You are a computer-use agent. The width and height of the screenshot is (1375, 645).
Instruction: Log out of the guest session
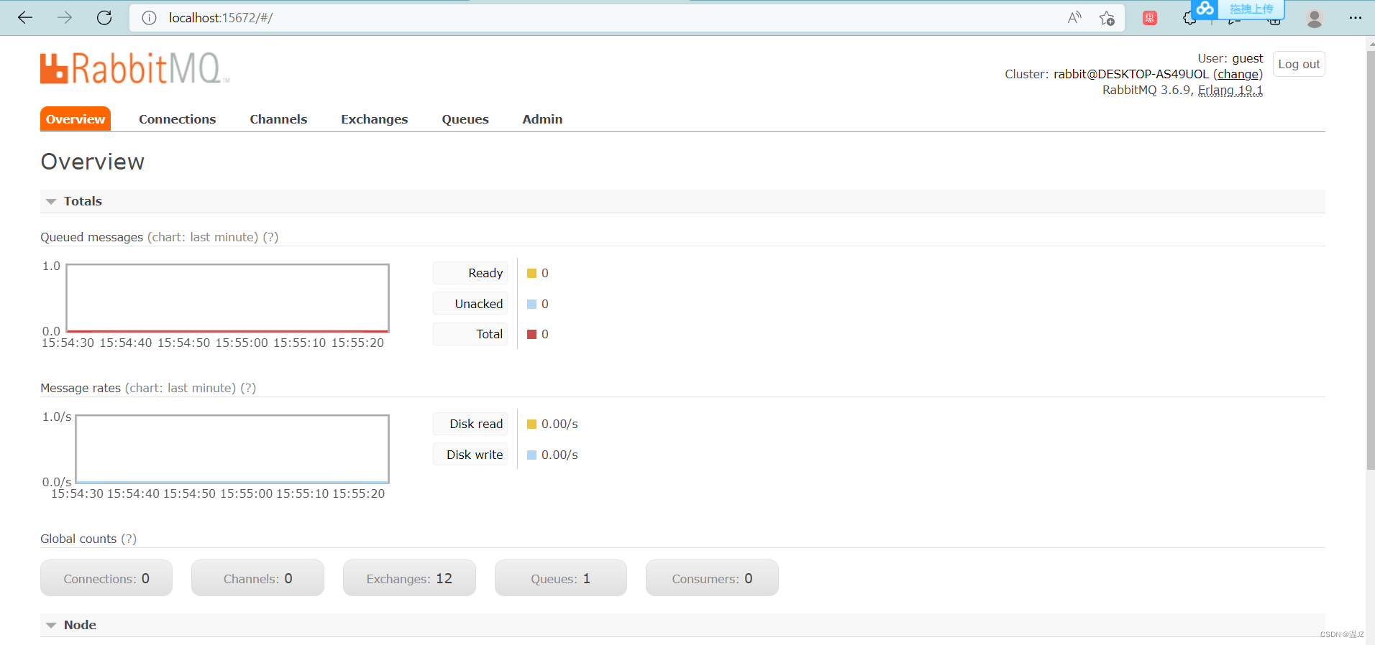1299,64
